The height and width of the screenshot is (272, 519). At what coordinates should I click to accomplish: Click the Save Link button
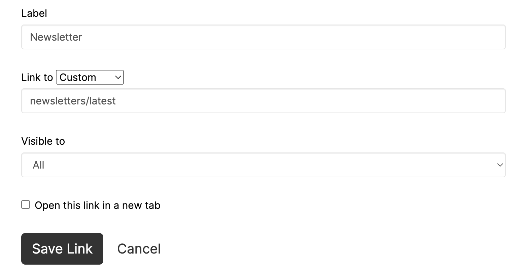62,248
